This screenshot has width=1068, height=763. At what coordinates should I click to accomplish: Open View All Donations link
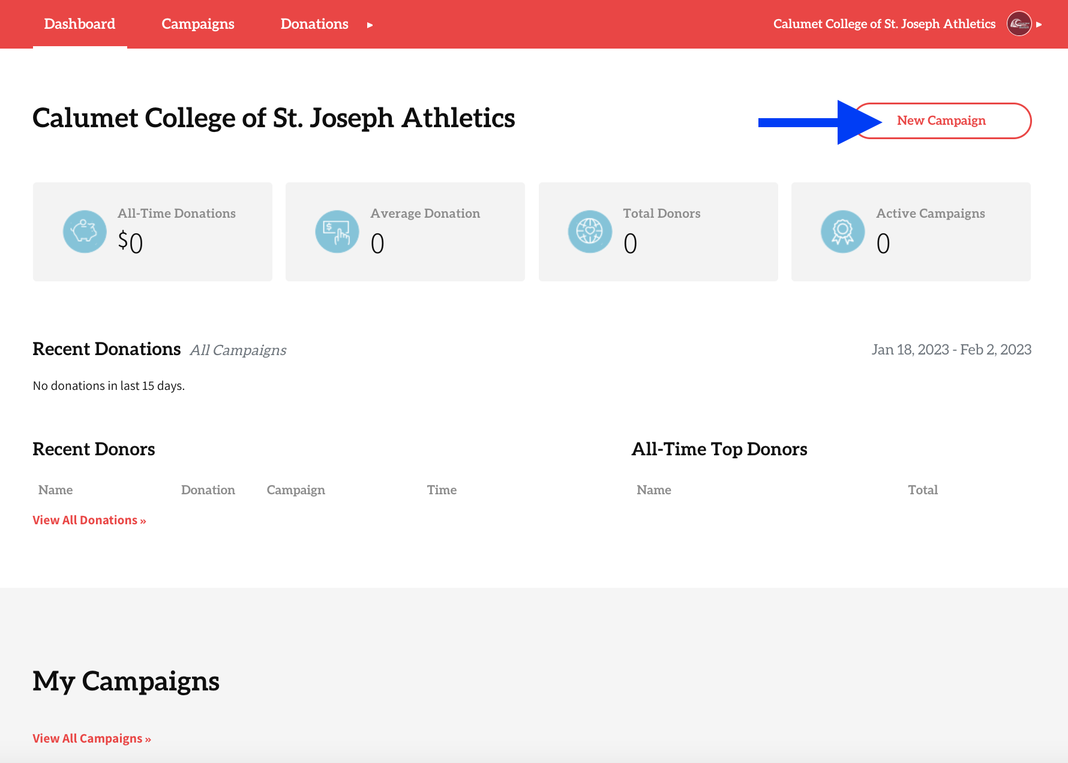(x=89, y=520)
